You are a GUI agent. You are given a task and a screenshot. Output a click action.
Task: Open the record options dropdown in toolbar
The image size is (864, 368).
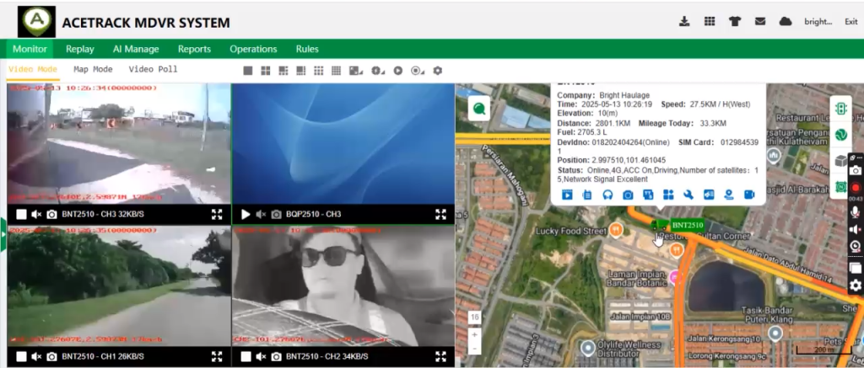pos(418,71)
